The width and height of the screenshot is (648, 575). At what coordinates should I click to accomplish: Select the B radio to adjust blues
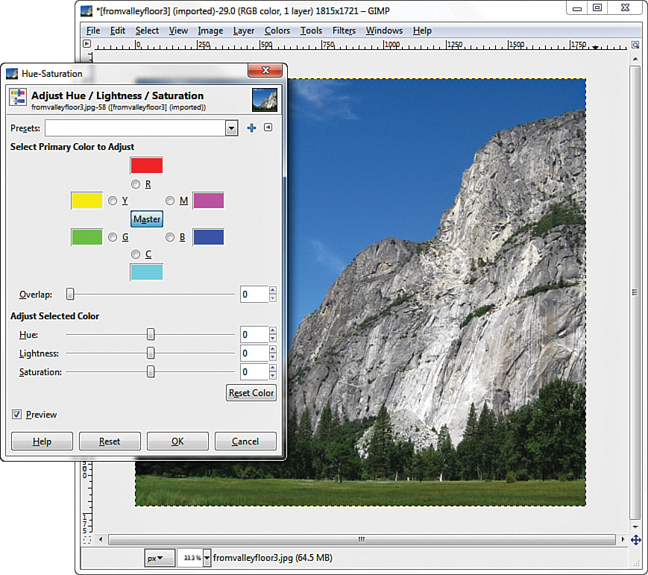coord(169,236)
